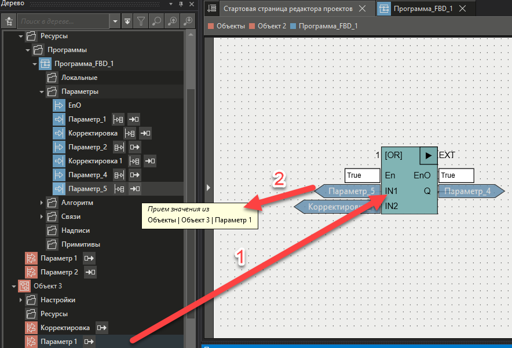
Task: Click arrow-in icon beside Корректировка 1
Action: [150, 161]
